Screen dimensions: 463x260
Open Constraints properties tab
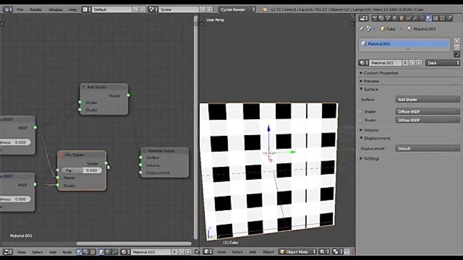tap(408, 18)
